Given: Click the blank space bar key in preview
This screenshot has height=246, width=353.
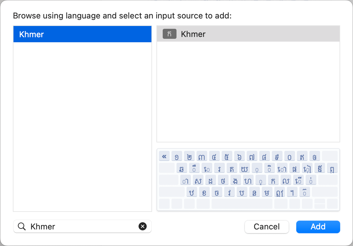Looking at the screenshot, I should tap(242, 204).
